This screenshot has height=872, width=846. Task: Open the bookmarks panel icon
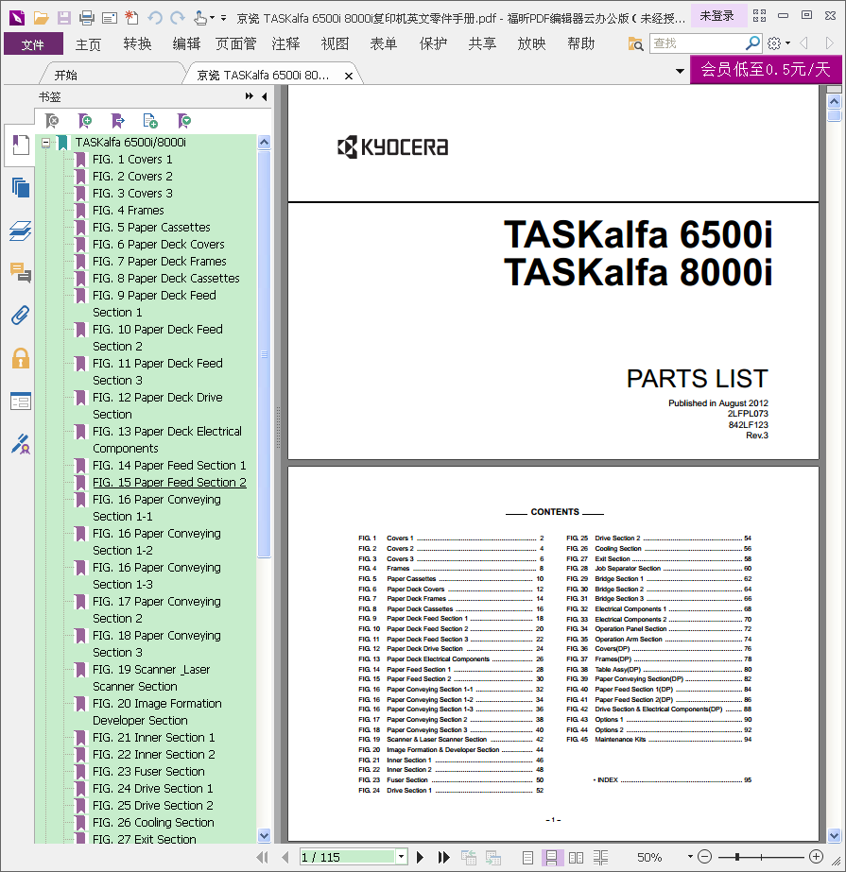(x=21, y=145)
